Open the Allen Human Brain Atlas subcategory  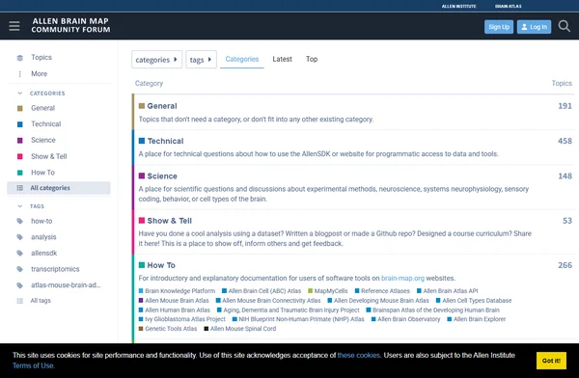[x=175, y=310]
